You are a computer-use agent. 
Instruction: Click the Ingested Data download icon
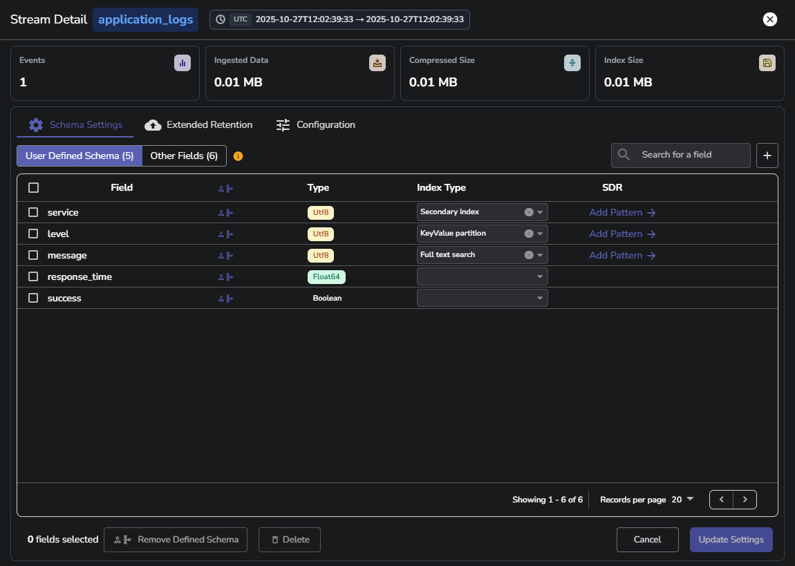(x=377, y=62)
